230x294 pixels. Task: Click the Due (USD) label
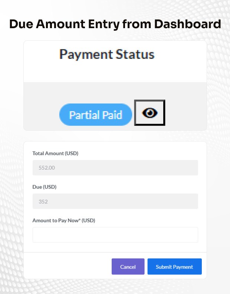[45, 187]
